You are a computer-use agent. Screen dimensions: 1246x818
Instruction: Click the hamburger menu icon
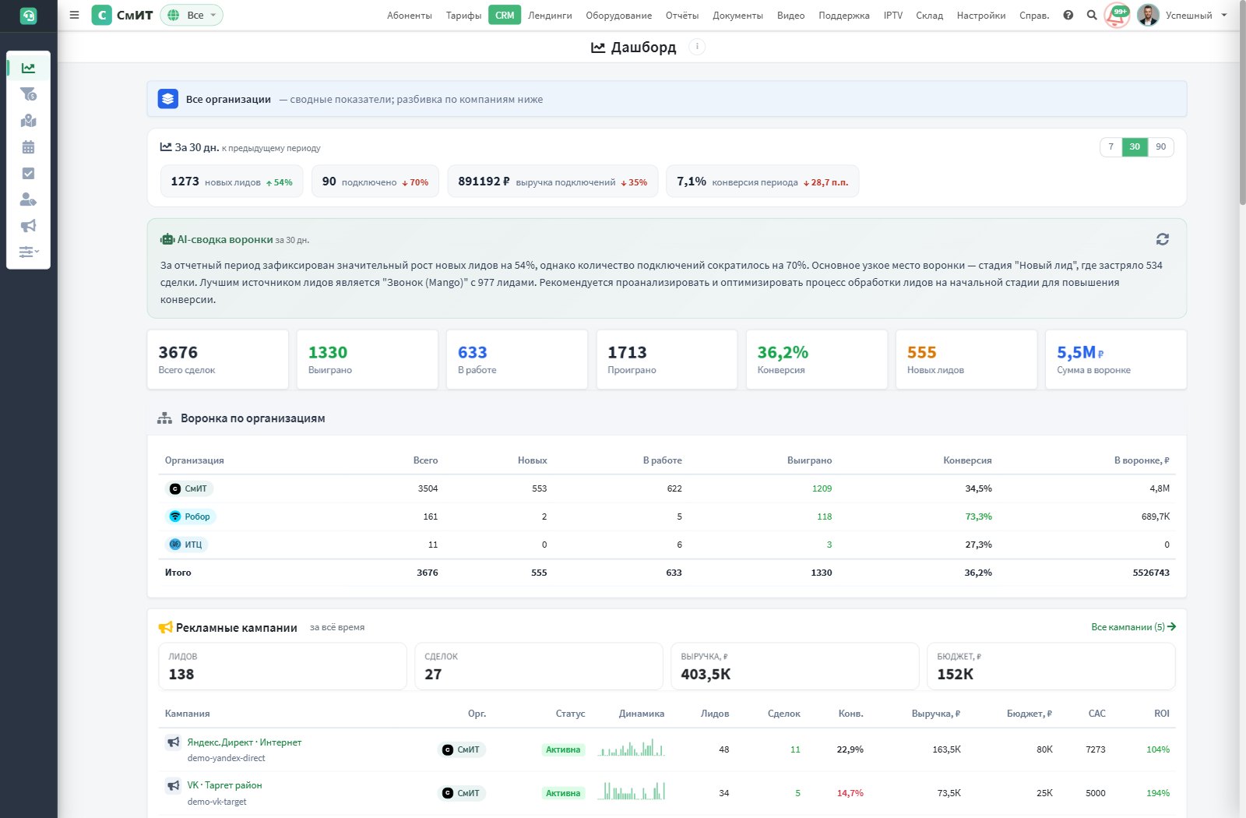tap(74, 15)
